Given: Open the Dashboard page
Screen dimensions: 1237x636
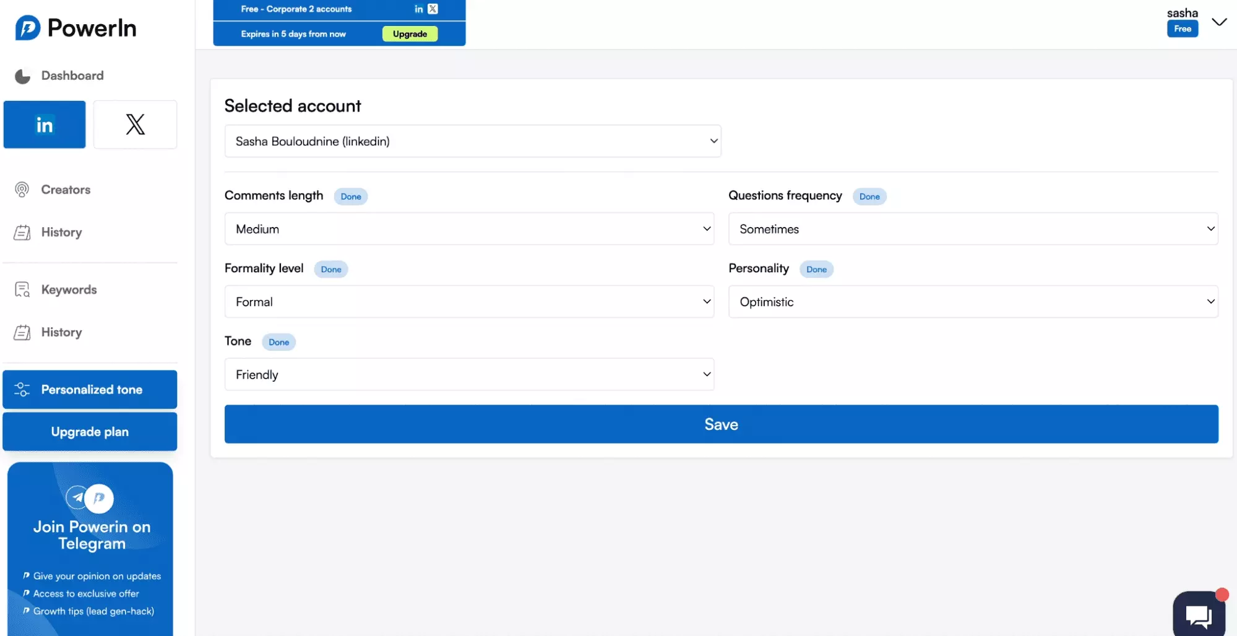Looking at the screenshot, I should click(x=72, y=75).
